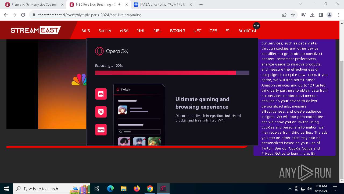Click the Free badge above MultiCast
This screenshot has width=344, height=194.
[256, 26]
